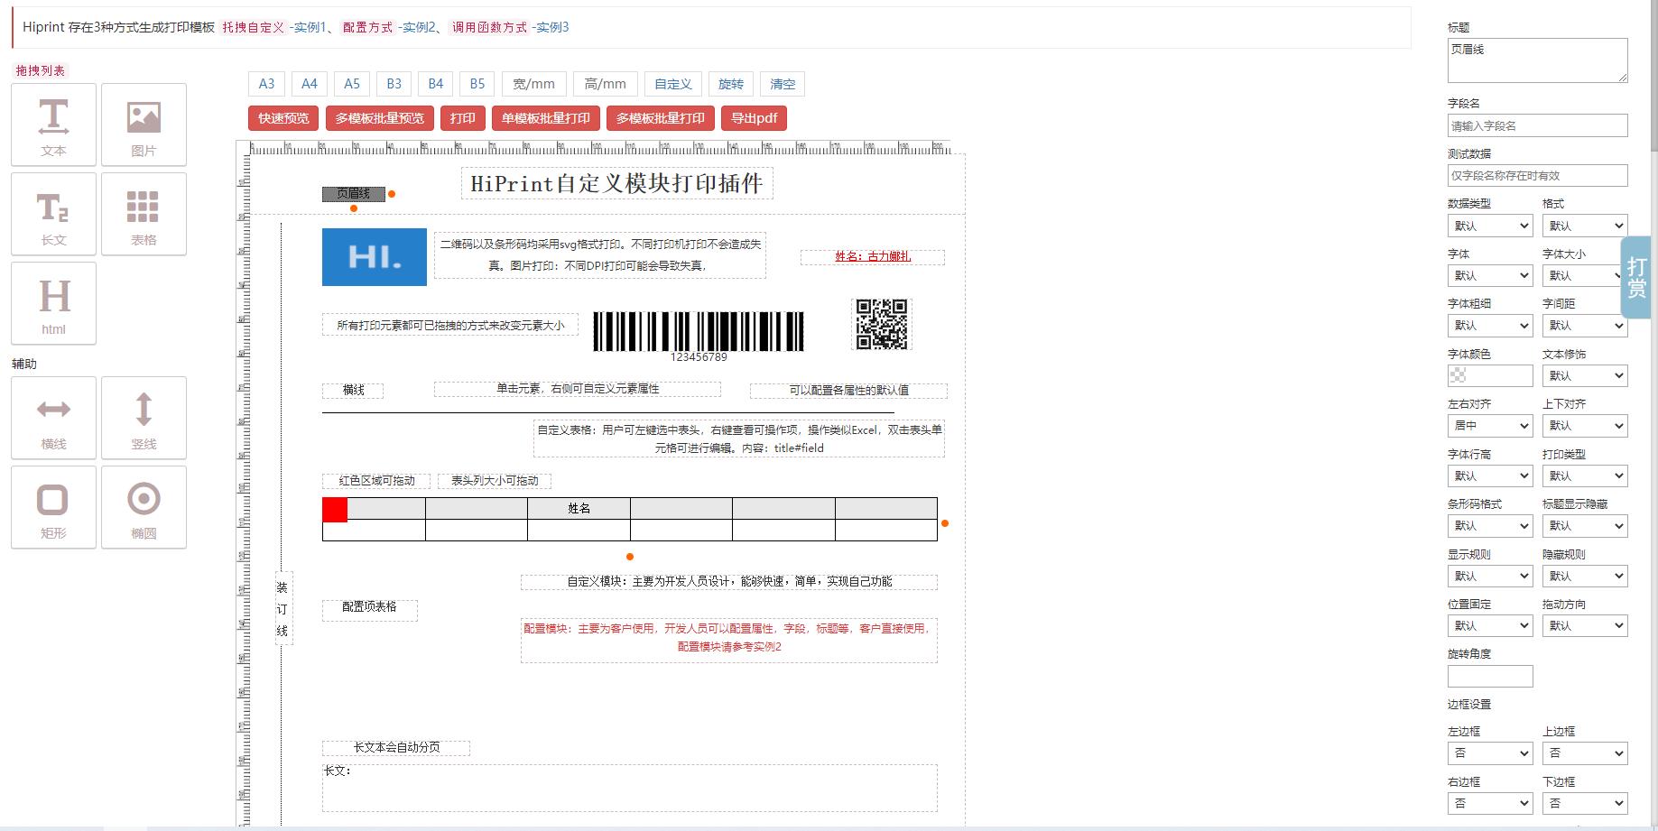The height and width of the screenshot is (831, 1658).
Task: Click the 多模板批量打印 button
Action: (661, 118)
